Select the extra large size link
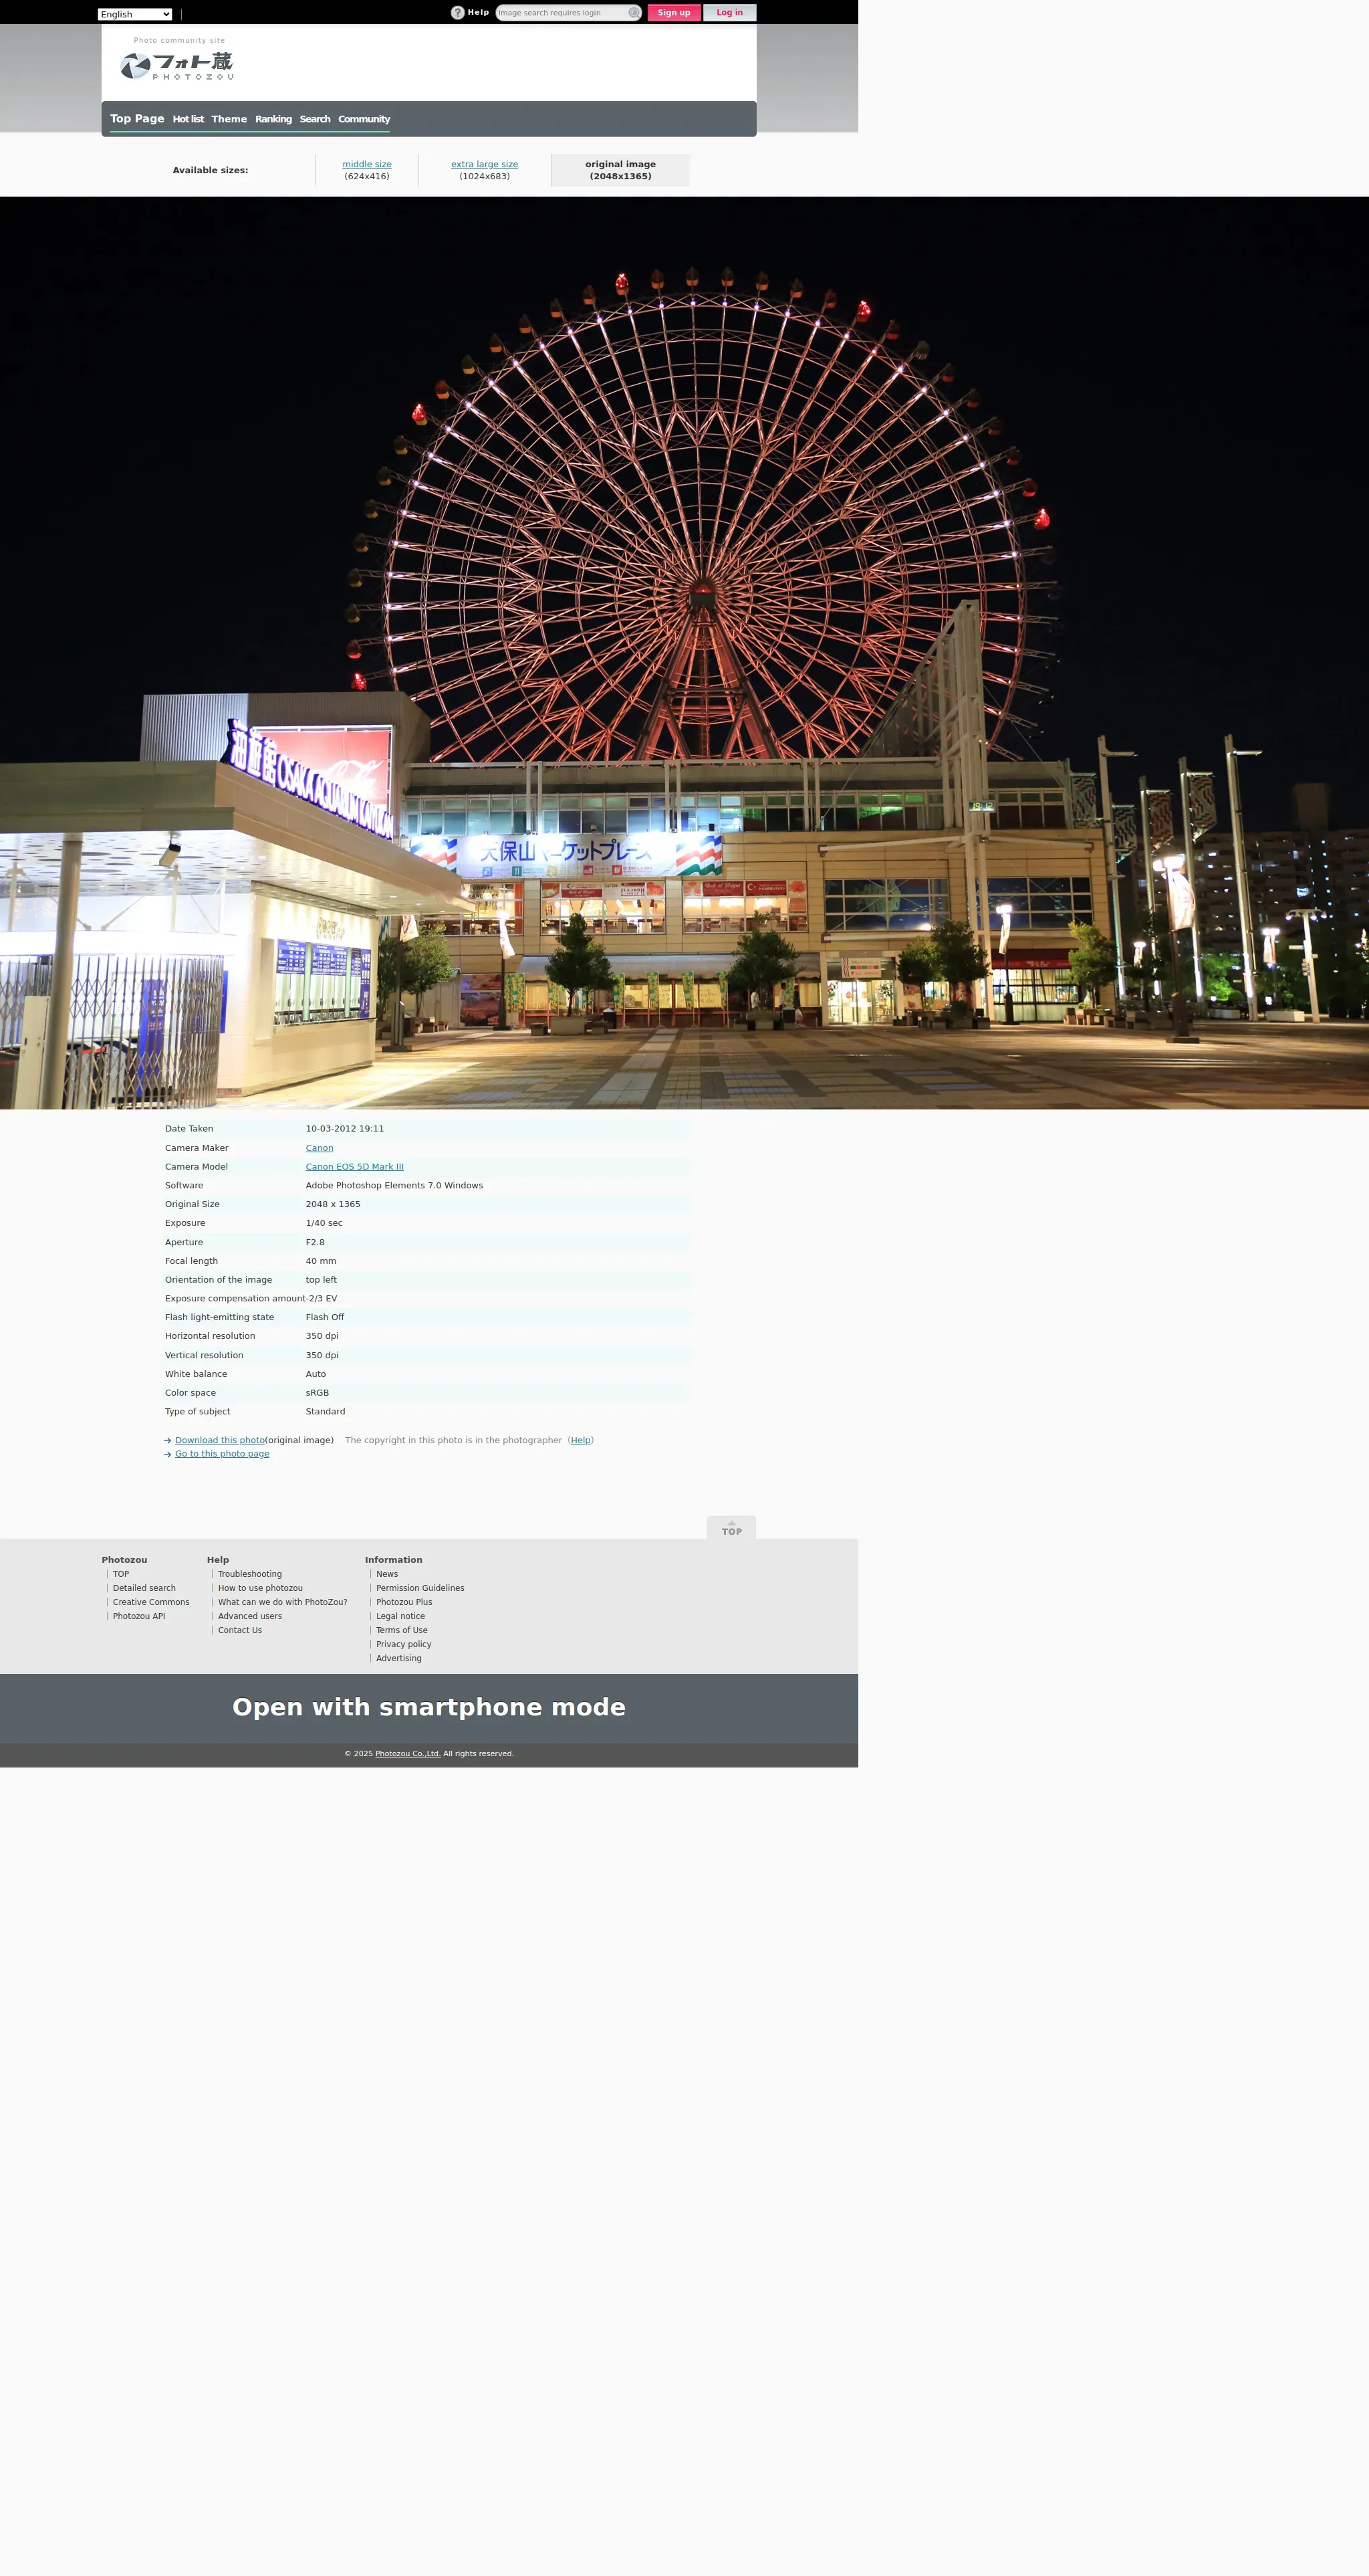This screenshot has width=1369, height=2576. [484, 164]
